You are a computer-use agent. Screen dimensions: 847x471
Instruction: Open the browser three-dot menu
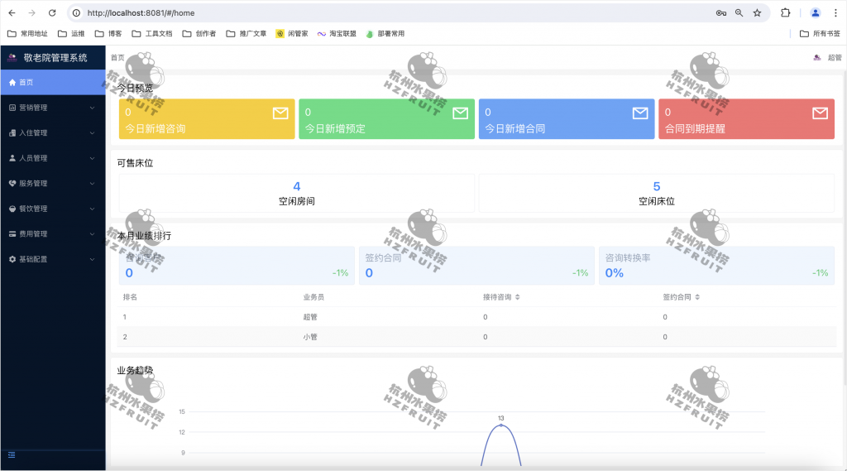[x=835, y=13]
